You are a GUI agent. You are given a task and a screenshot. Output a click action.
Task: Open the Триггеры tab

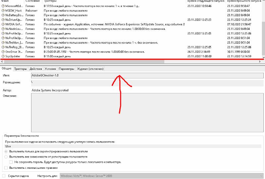tap(21, 69)
